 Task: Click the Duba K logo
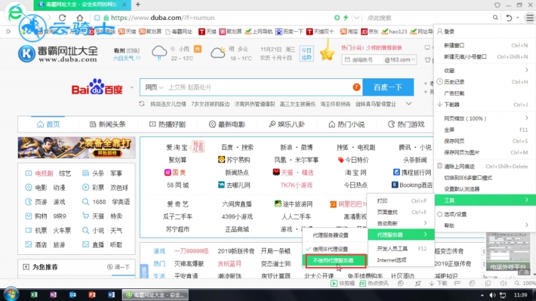point(27,54)
